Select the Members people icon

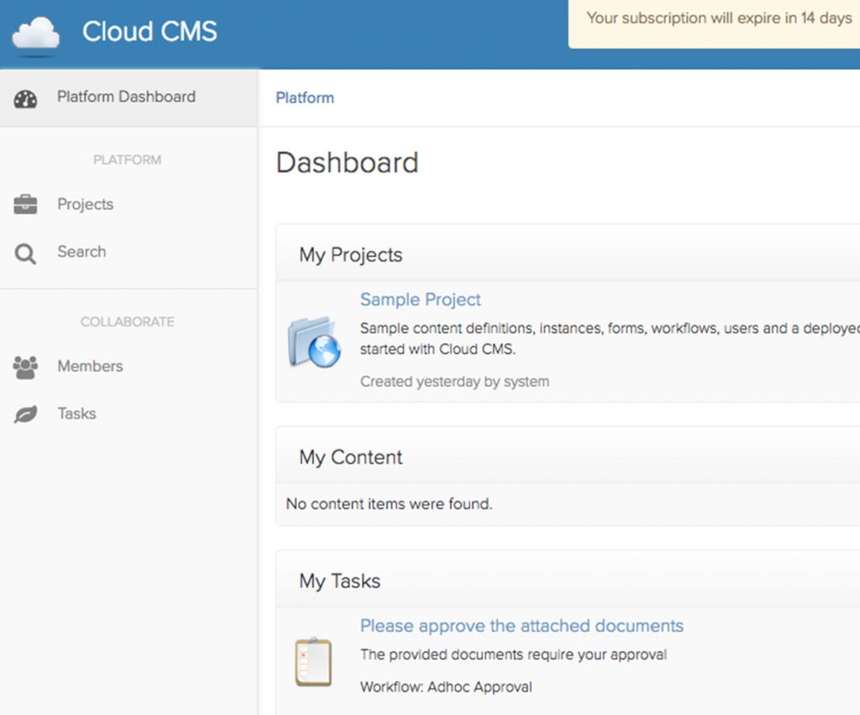[x=24, y=366]
